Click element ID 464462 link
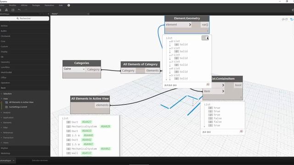This screenshot has height=165, width=294. coord(106,148)
